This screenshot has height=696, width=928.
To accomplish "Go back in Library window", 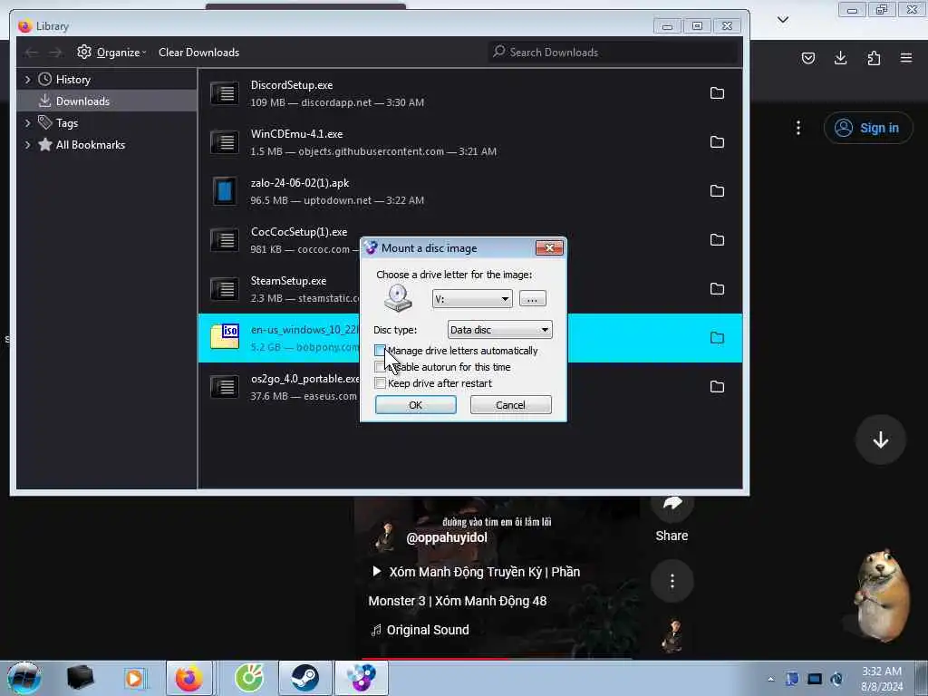I will pos(32,53).
